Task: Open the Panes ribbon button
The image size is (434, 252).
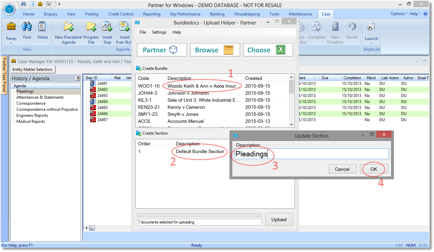Action: click(x=11, y=33)
